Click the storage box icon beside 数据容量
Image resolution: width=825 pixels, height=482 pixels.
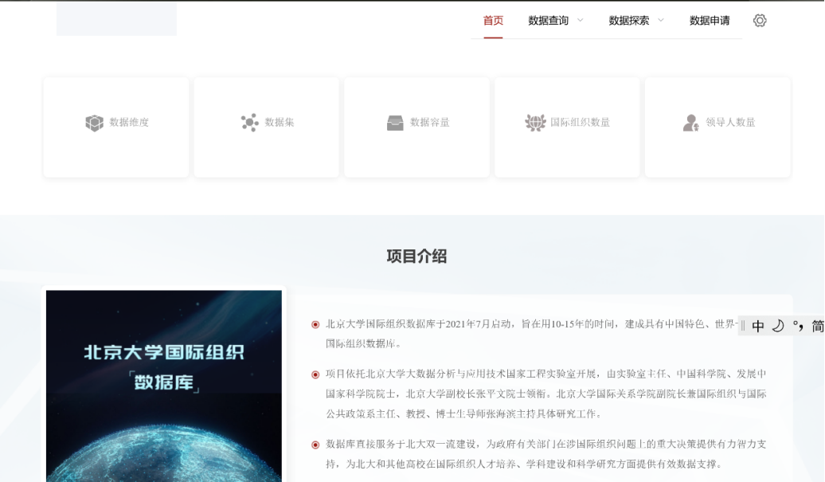point(395,123)
